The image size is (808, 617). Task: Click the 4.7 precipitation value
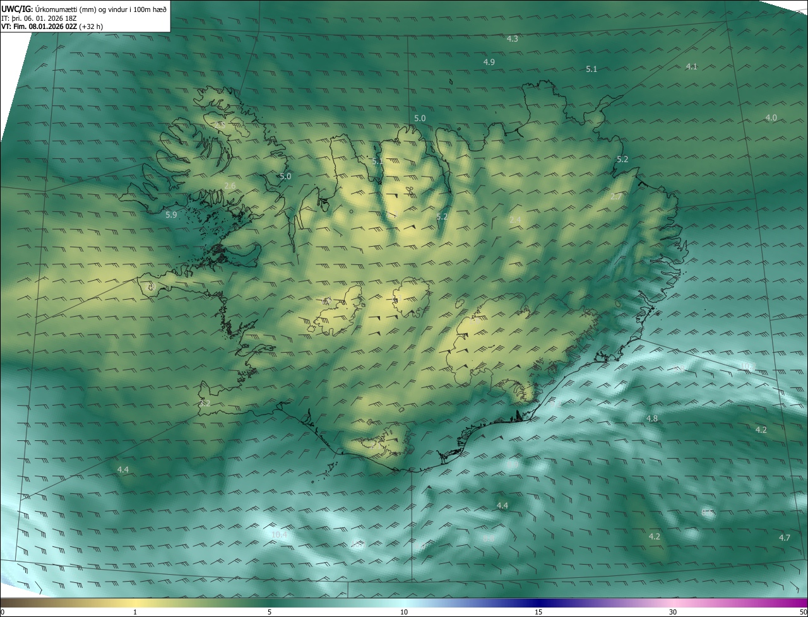tap(785, 538)
